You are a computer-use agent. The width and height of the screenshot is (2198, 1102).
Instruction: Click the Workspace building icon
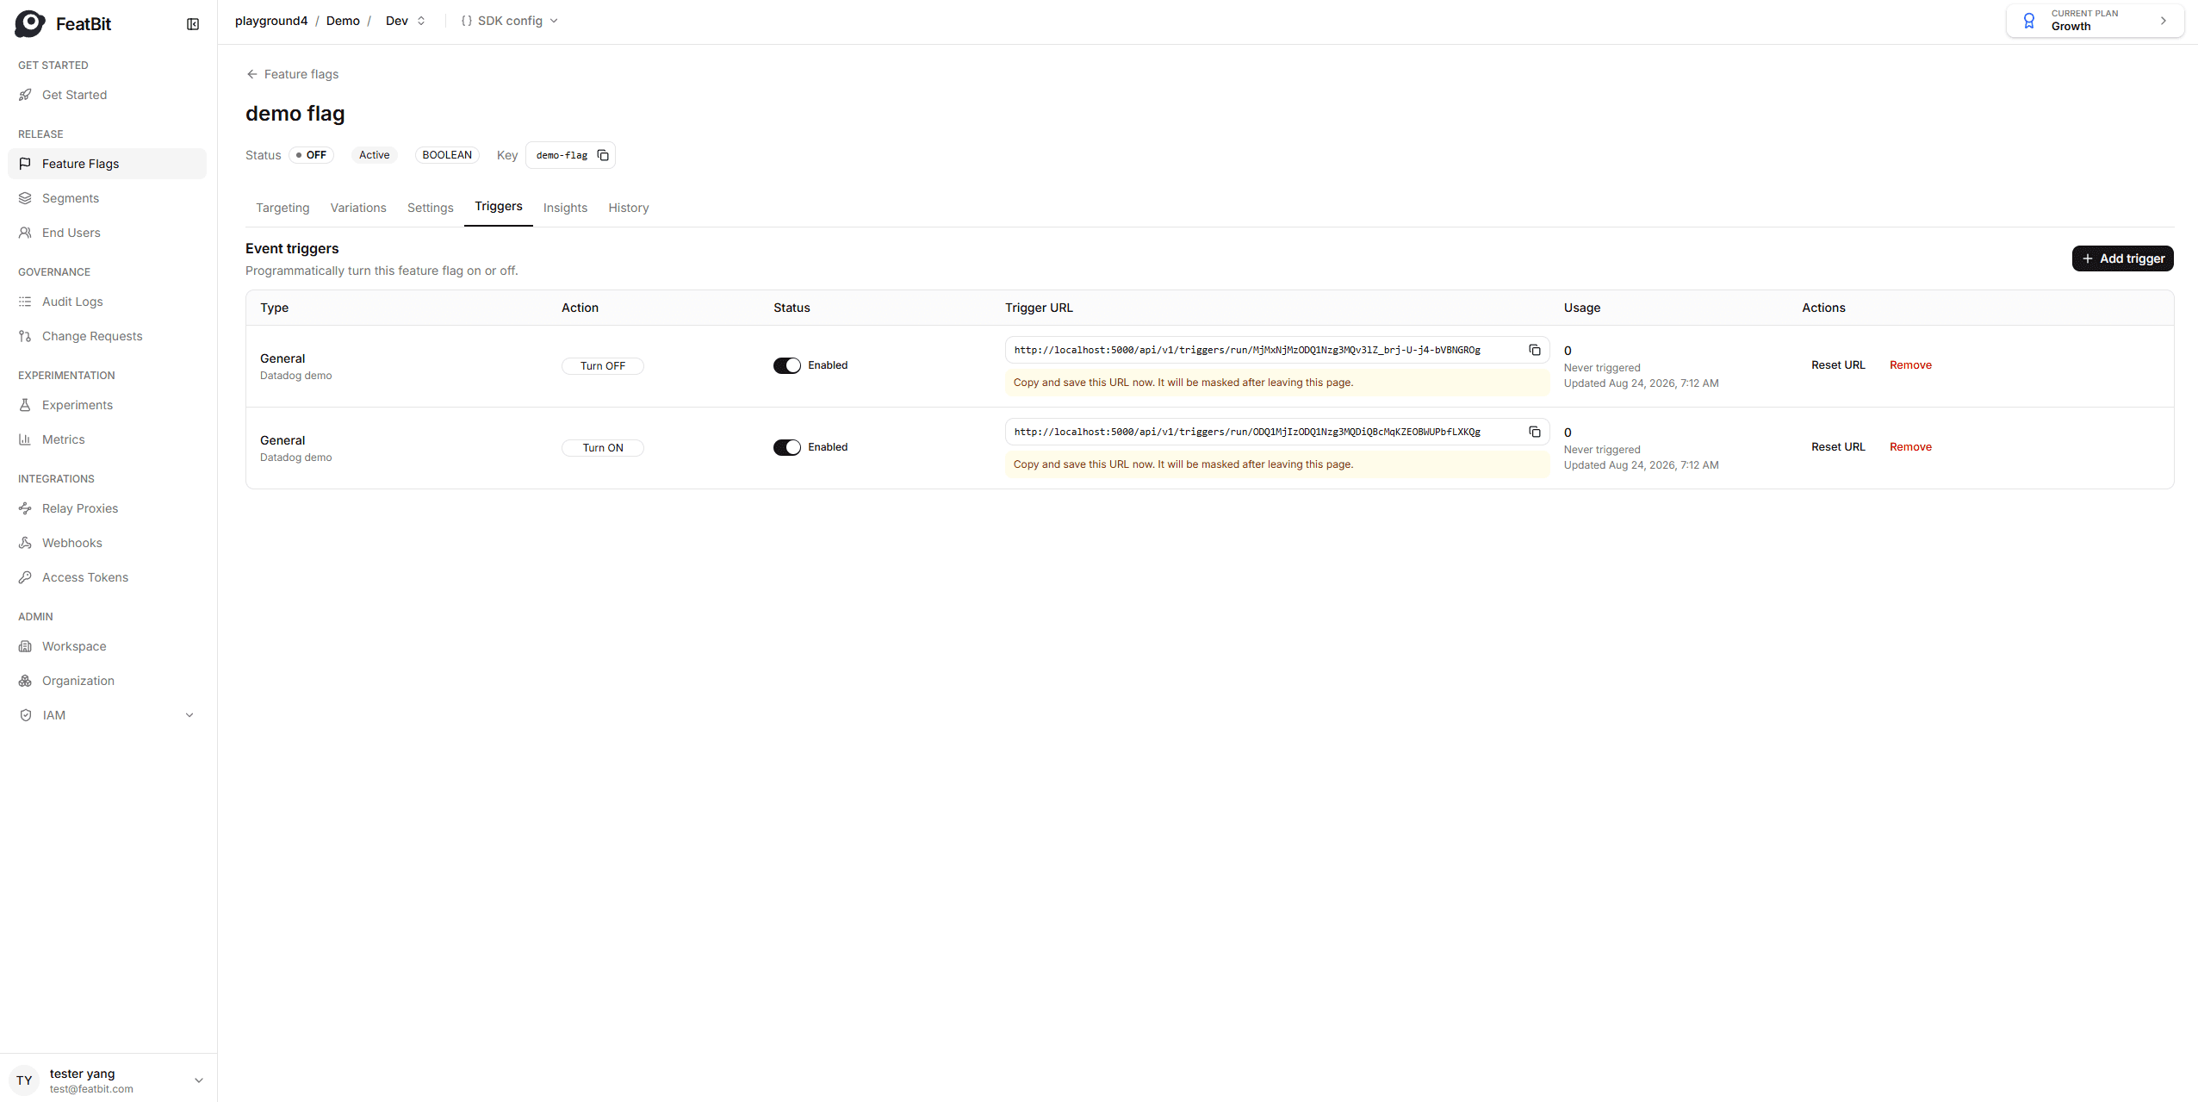(x=25, y=646)
